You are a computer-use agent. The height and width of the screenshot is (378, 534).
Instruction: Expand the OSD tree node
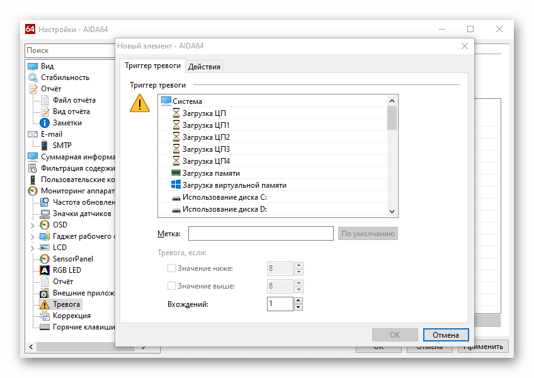(32, 226)
